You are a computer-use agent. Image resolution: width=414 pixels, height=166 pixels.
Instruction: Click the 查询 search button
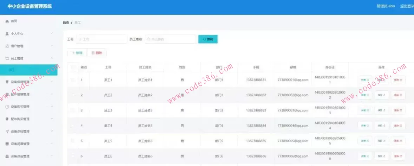208,39
